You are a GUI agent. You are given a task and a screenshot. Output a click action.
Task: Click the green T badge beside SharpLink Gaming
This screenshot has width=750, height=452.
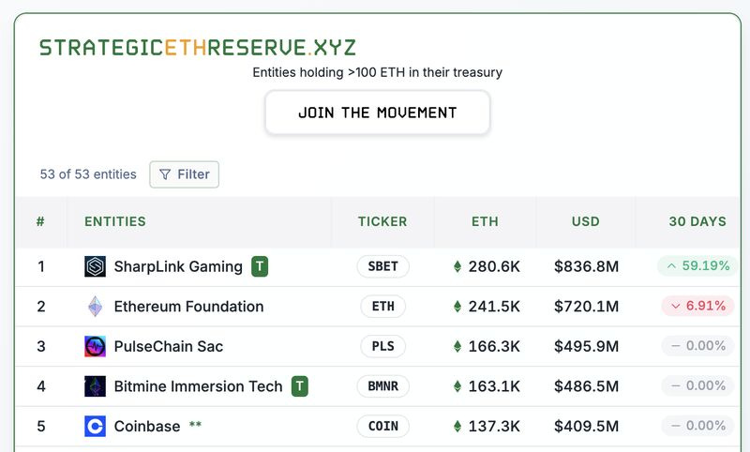click(x=260, y=266)
